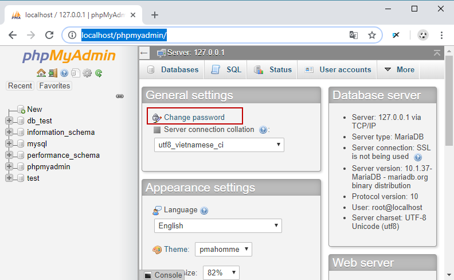Click the performance_schema database icon
Screen dimensions: 454x280
coord(21,155)
